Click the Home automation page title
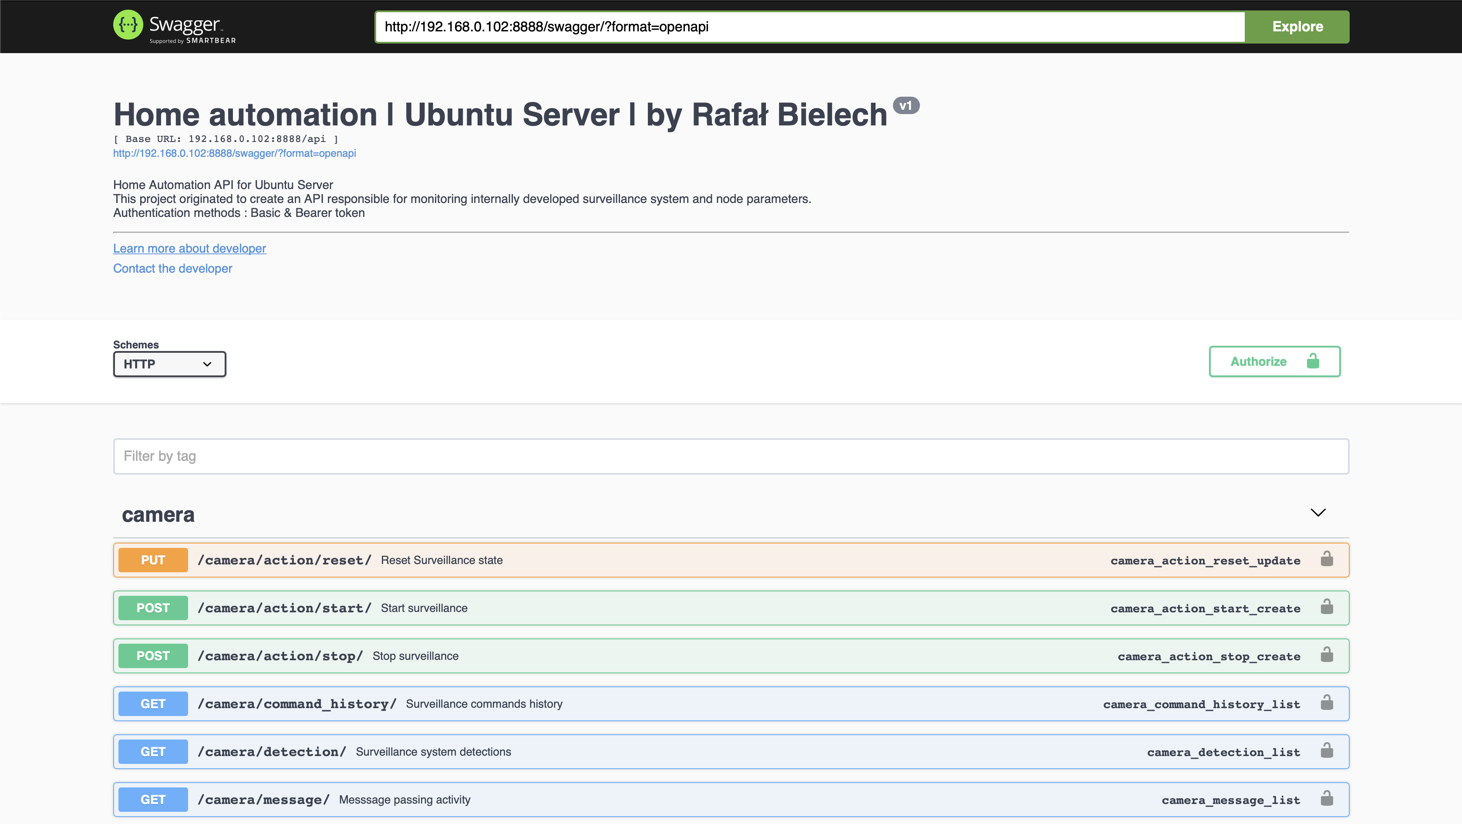 pos(500,114)
